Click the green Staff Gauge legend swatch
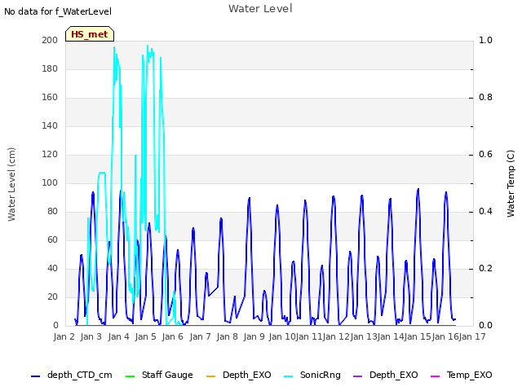 pos(130,376)
